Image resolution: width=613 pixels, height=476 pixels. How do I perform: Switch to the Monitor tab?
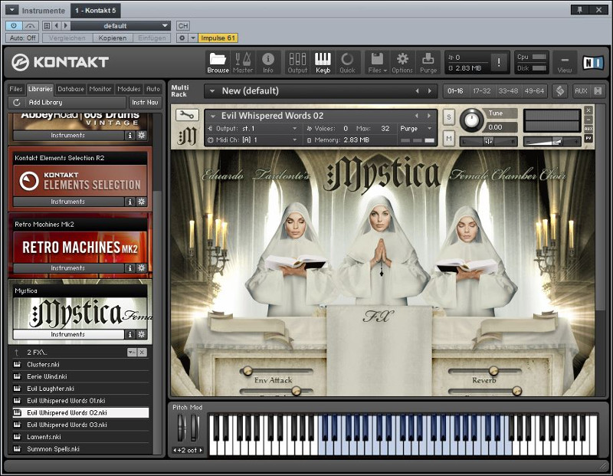(x=100, y=89)
